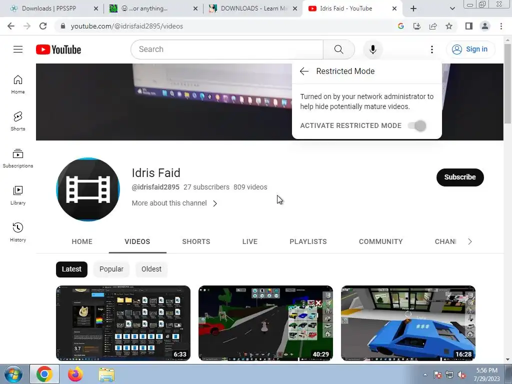Click the Sign in button
This screenshot has width=512, height=384.
click(x=470, y=49)
